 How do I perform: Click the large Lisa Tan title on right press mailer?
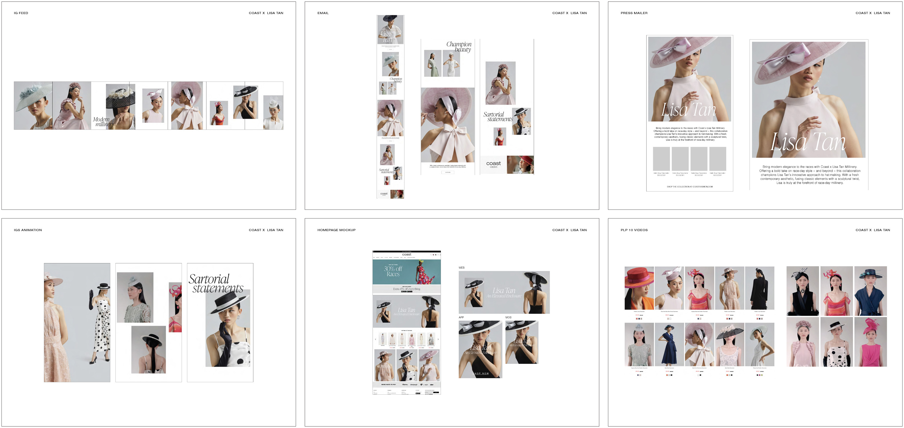pos(808,142)
